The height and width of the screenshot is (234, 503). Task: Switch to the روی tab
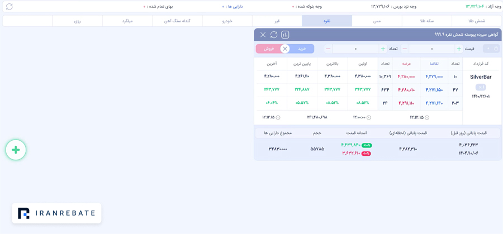77,21
